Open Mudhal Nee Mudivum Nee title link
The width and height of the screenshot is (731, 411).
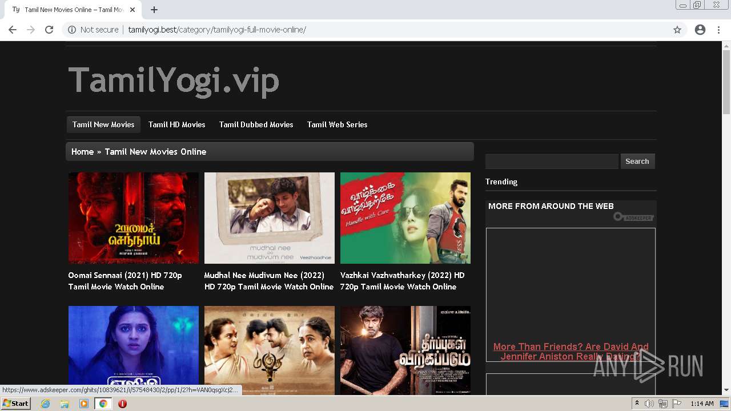pos(269,281)
